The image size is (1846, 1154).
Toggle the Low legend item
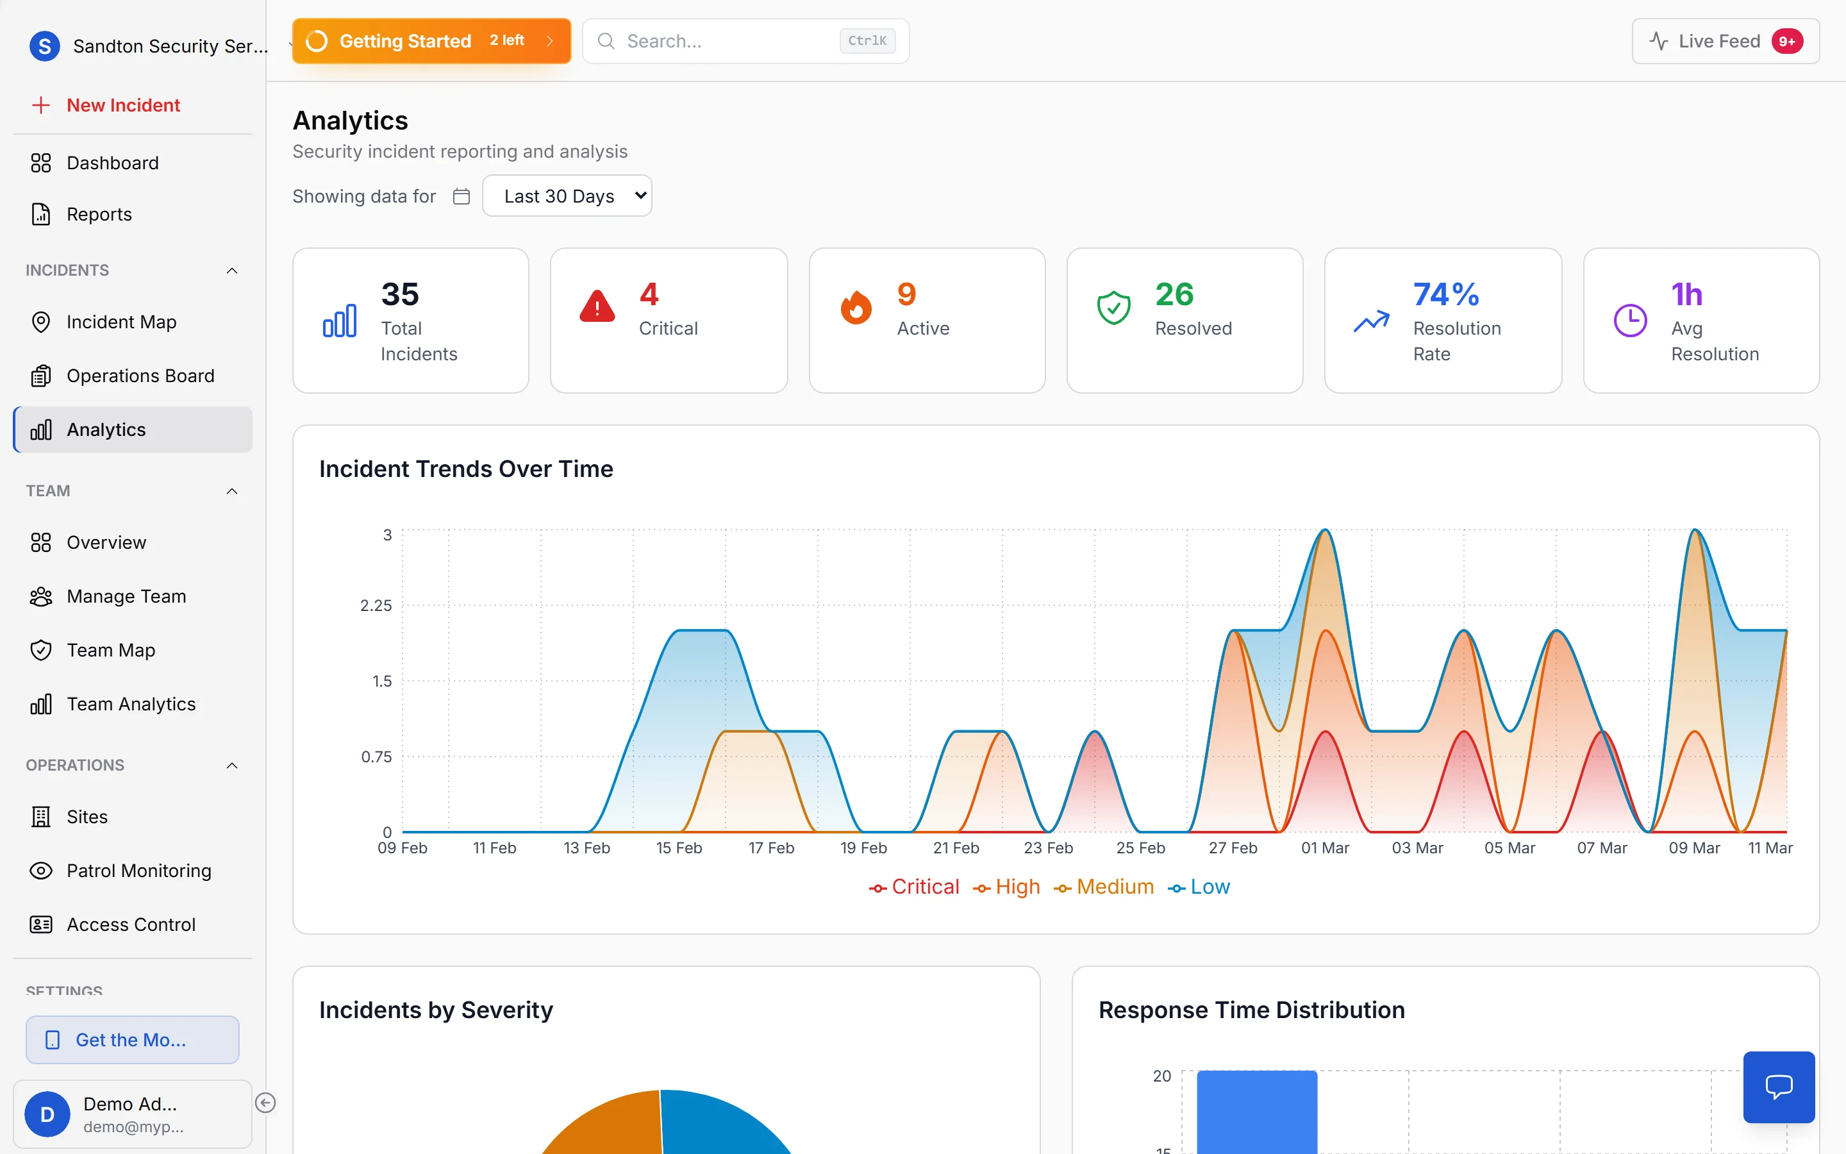pyautogui.click(x=1200, y=886)
